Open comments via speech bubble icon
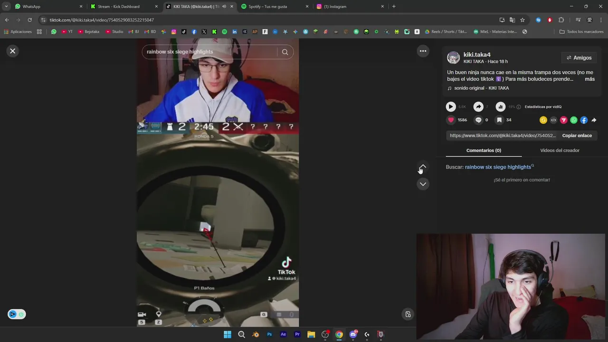Image resolution: width=608 pixels, height=342 pixels. (x=478, y=120)
